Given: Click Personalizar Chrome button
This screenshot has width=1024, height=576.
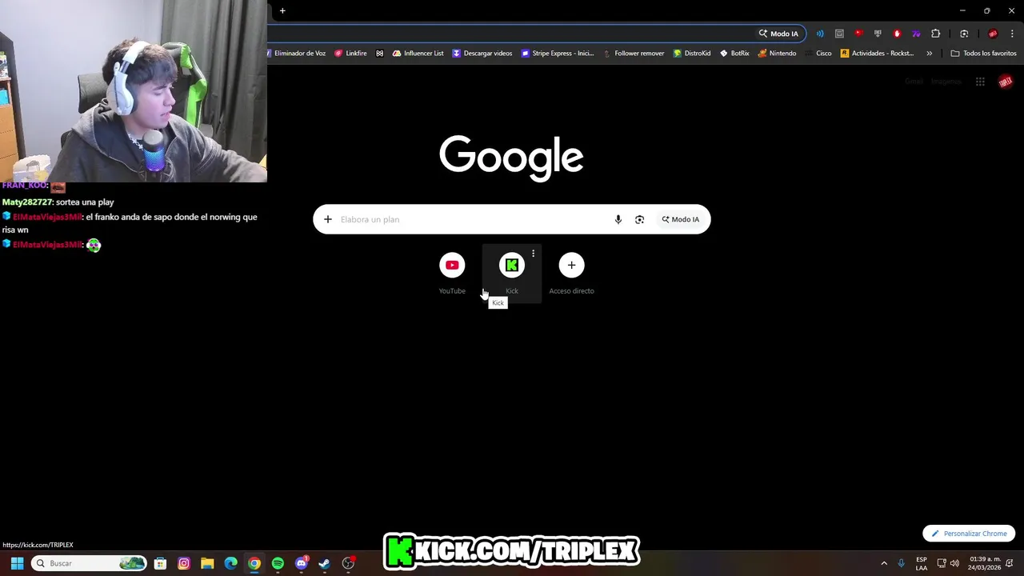Looking at the screenshot, I should coord(969,534).
